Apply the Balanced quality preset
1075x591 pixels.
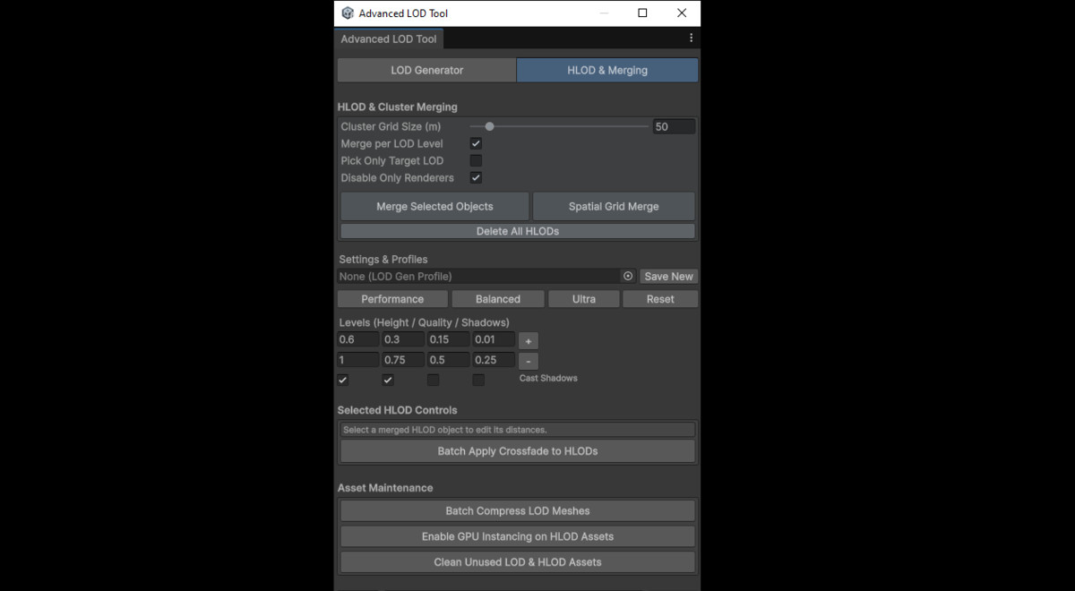click(x=497, y=298)
